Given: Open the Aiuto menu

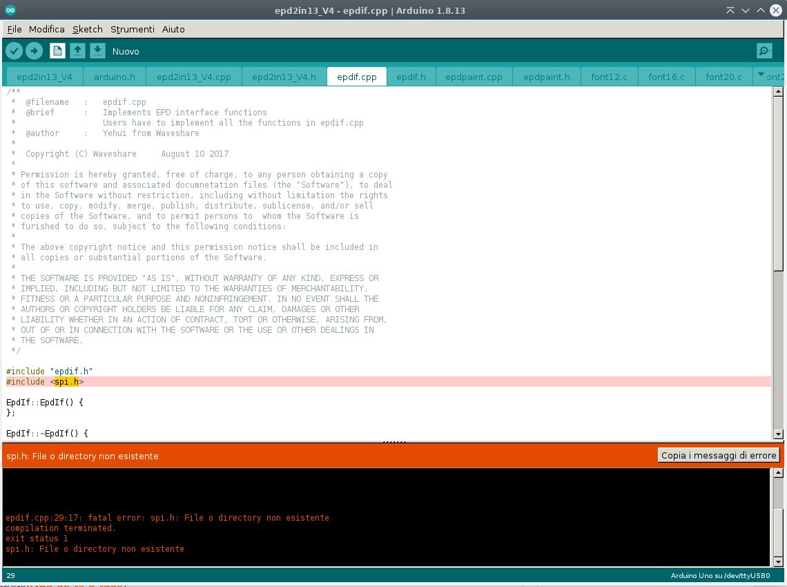Looking at the screenshot, I should click(x=173, y=29).
